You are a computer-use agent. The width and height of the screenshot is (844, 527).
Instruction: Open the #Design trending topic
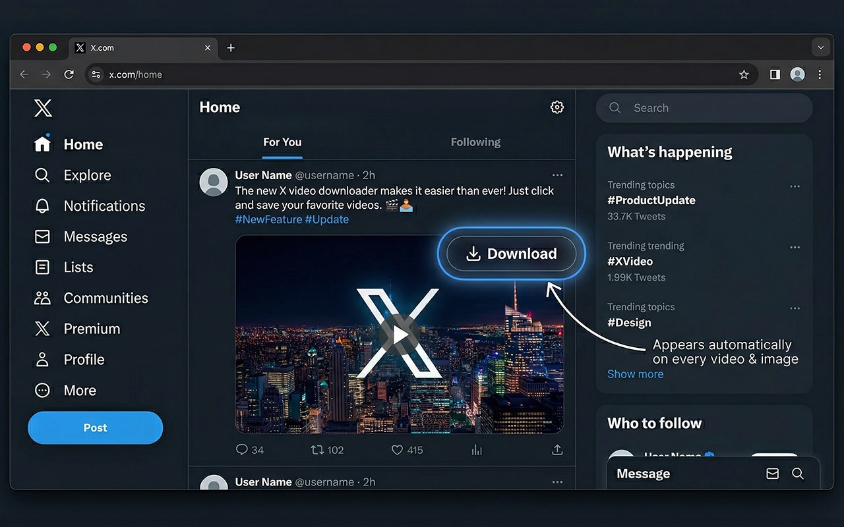[x=629, y=323]
